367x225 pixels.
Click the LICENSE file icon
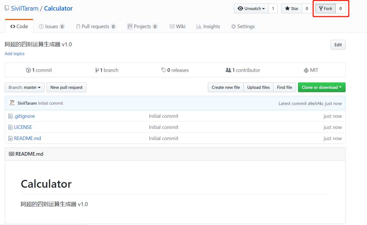(10, 127)
